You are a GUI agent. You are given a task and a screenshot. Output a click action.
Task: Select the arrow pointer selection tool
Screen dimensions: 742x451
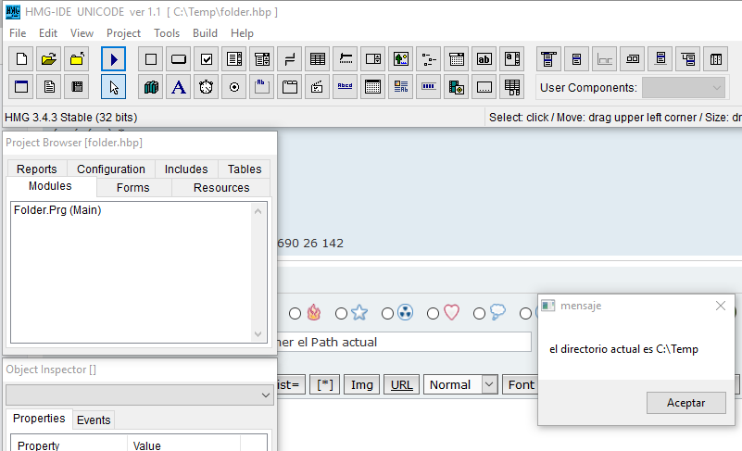pos(114,87)
